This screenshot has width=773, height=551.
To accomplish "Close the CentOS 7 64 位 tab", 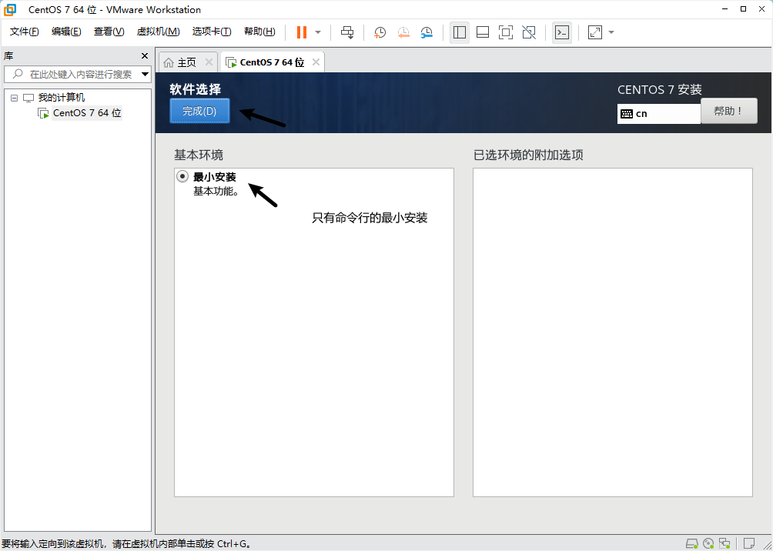I will (316, 62).
